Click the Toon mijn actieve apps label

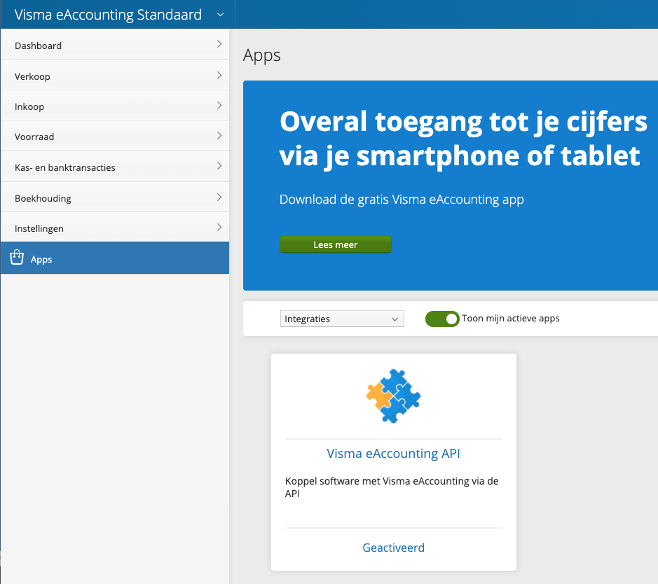(x=511, y=318)
